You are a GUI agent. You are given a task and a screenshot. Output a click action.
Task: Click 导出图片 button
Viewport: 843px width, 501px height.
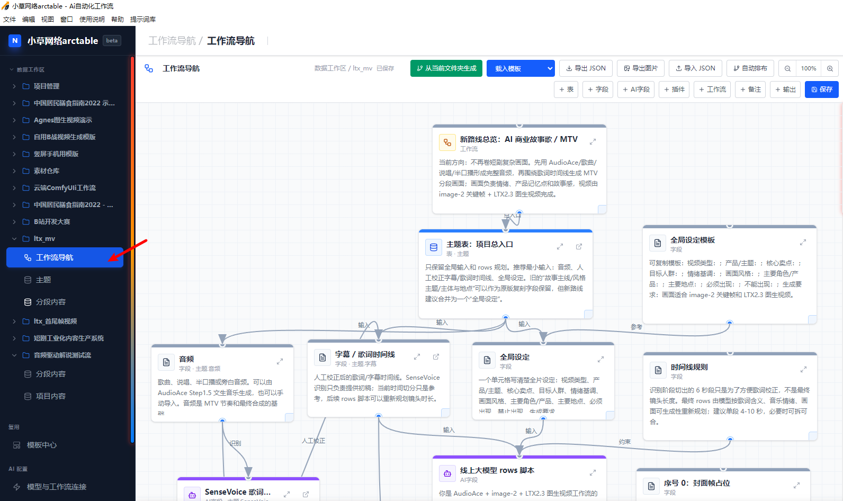(641, 68)
